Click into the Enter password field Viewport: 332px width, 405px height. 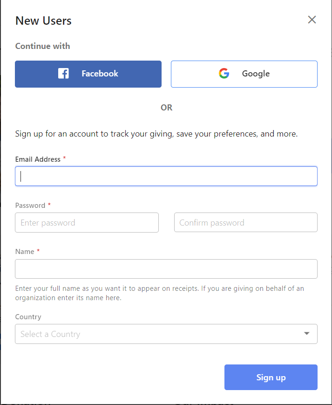[87, 223]
